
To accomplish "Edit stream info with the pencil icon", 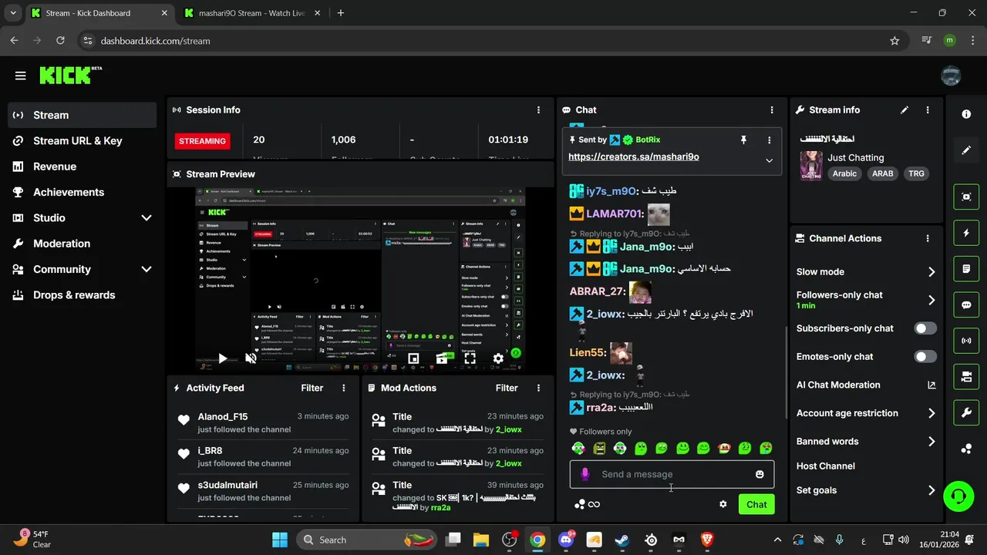I will coord(904,110).
